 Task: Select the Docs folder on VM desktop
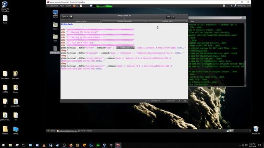[55, 38]
